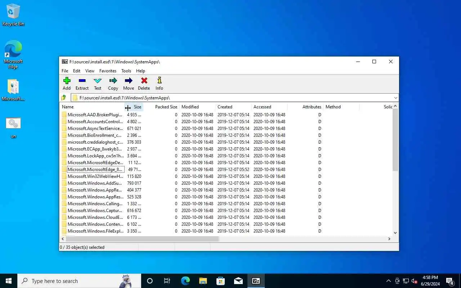Open the Favorites menu
Screen dimensions: 461x288
tap(108, 71)
